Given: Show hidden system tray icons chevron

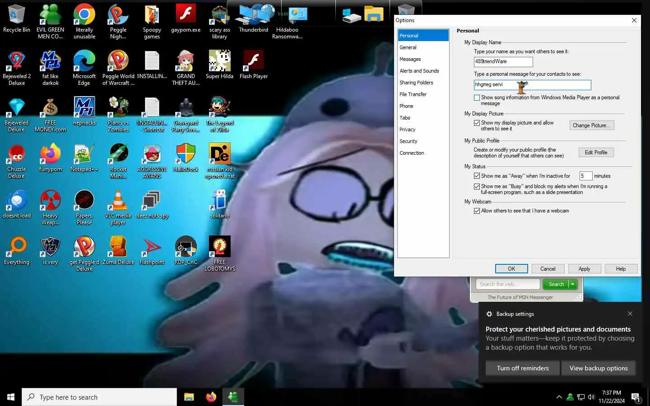Looking at the screenshot, I should (559, 397).
